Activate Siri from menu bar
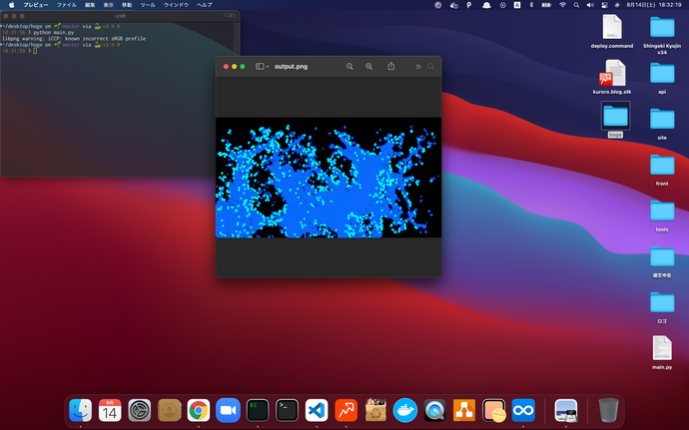 [617, 5]
